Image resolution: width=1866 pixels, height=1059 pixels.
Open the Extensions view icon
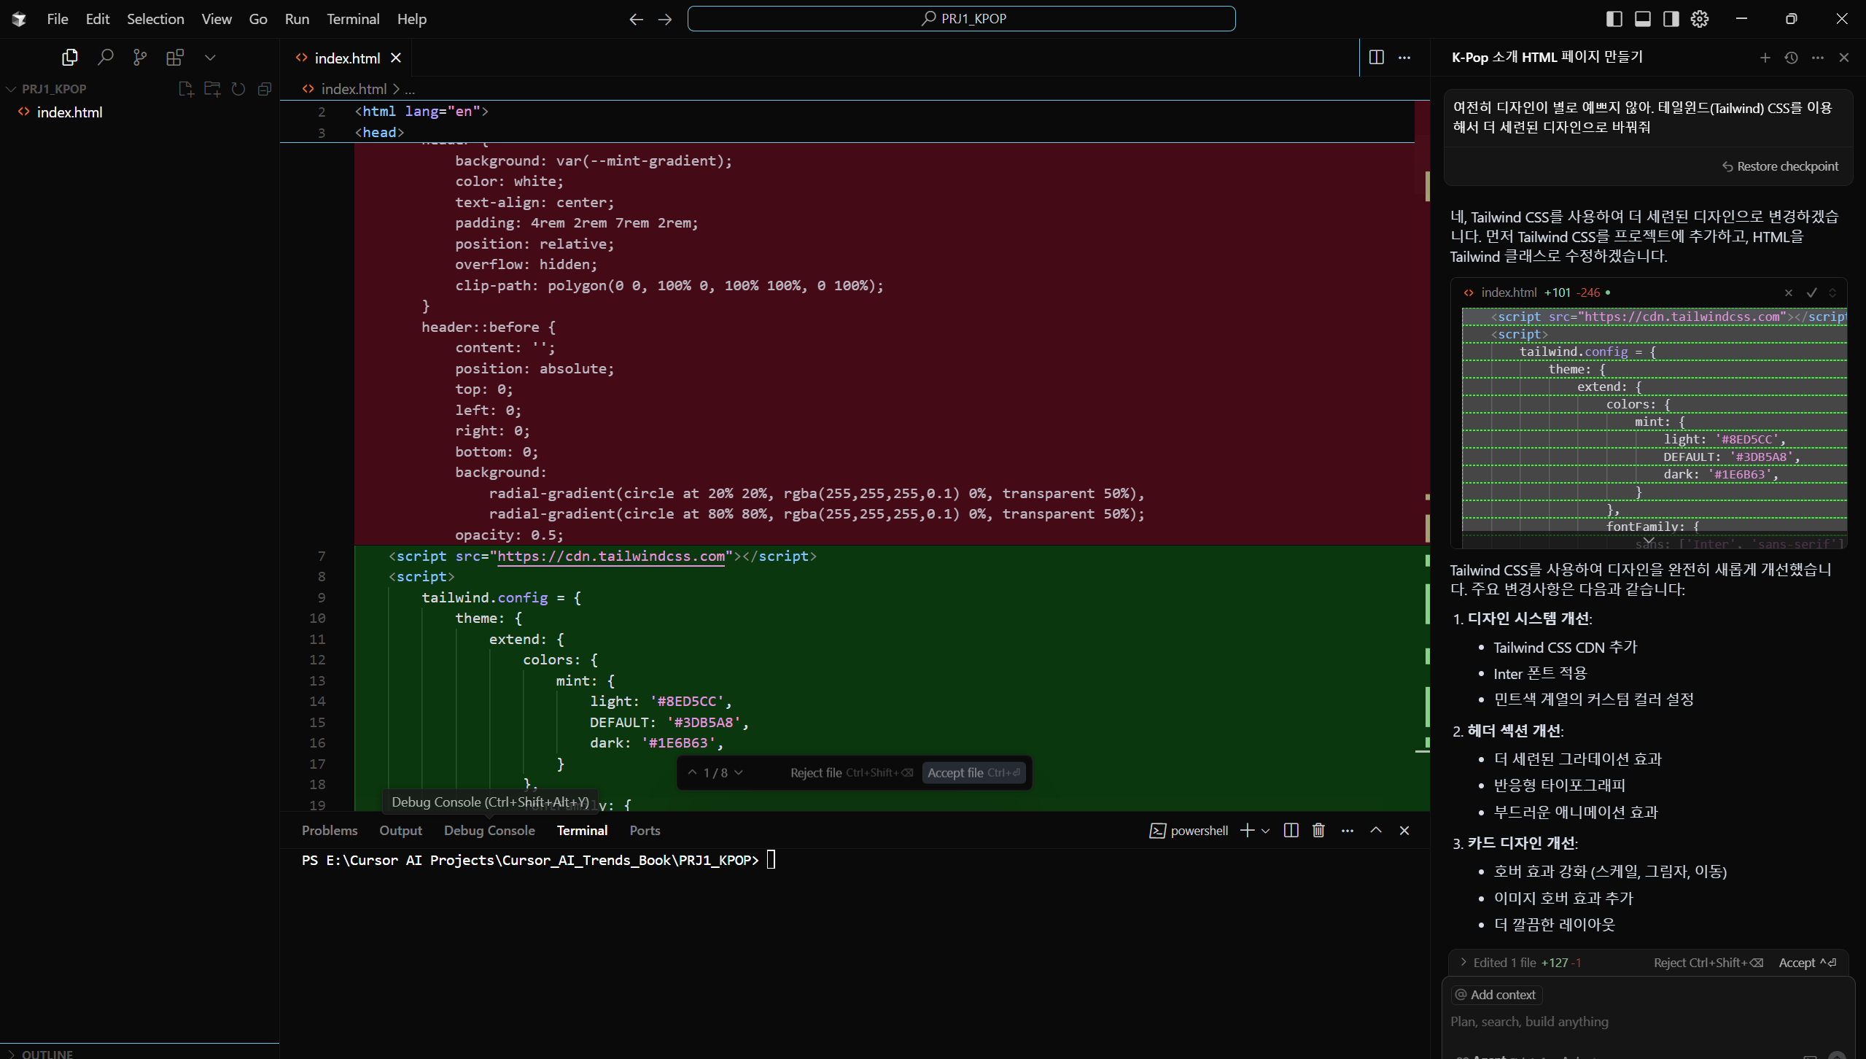point(175,57)
